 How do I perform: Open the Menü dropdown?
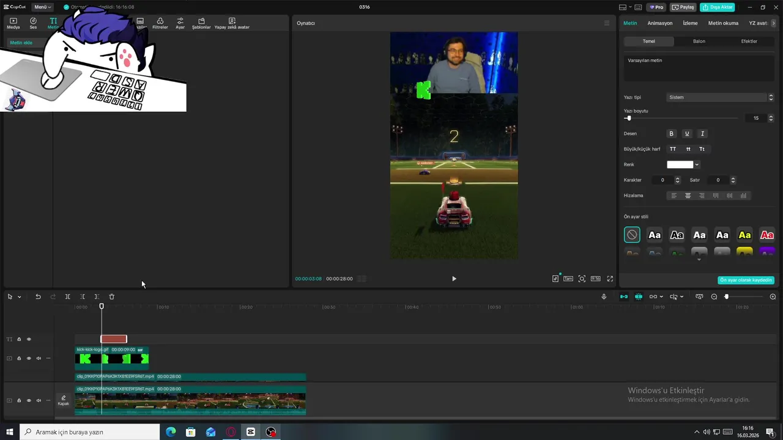(42, 7)
